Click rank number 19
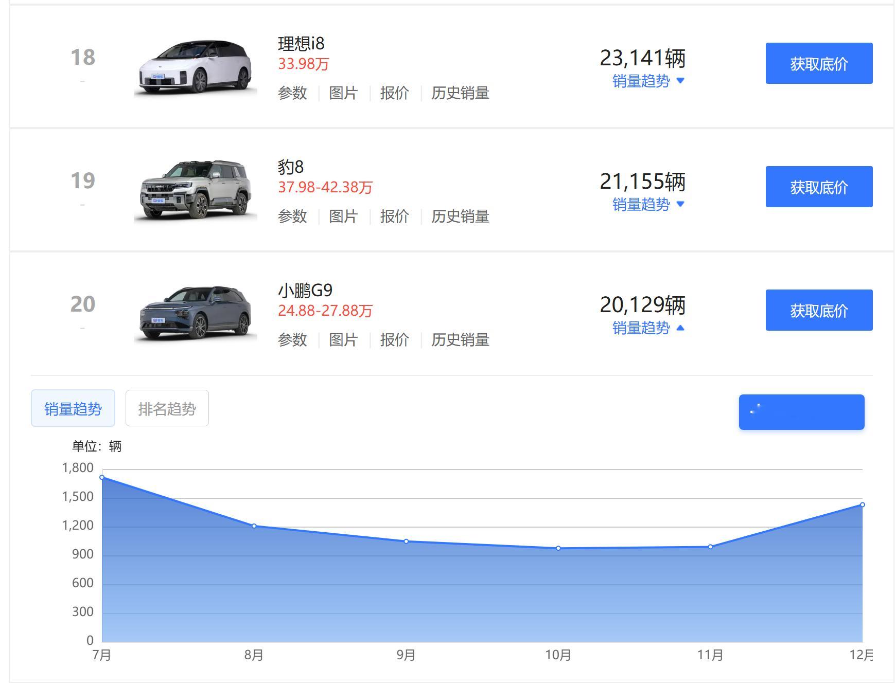 (x=83, y=180)
